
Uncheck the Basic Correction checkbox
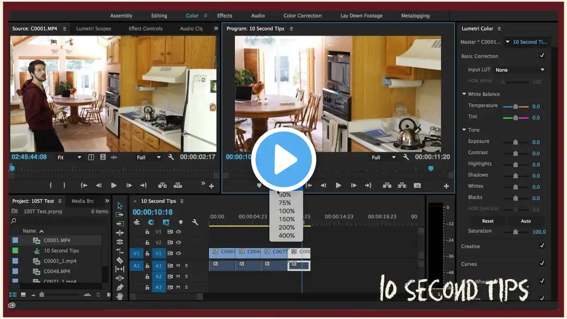(x=542, y=56)
